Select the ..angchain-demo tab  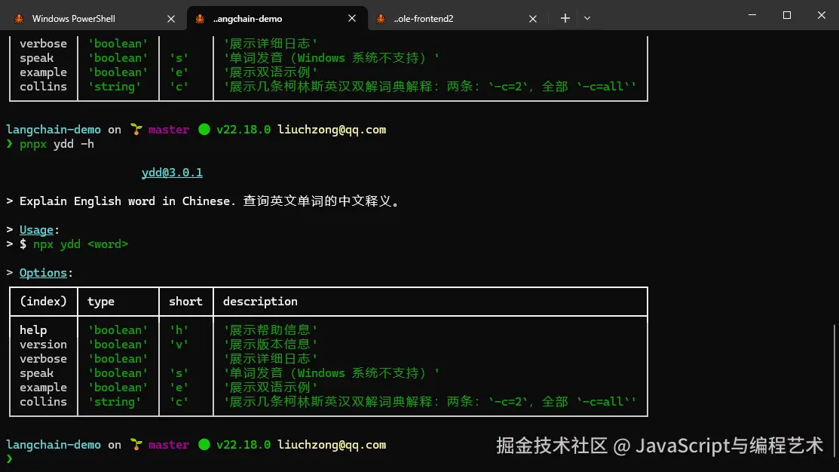click(x=277, y=18)
